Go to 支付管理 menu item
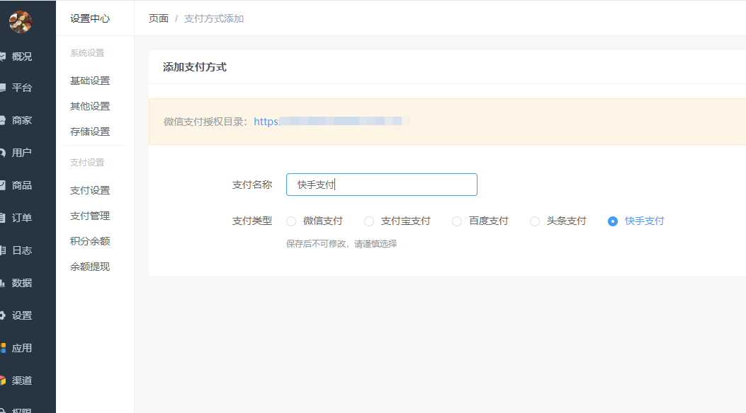 point(90,216)
